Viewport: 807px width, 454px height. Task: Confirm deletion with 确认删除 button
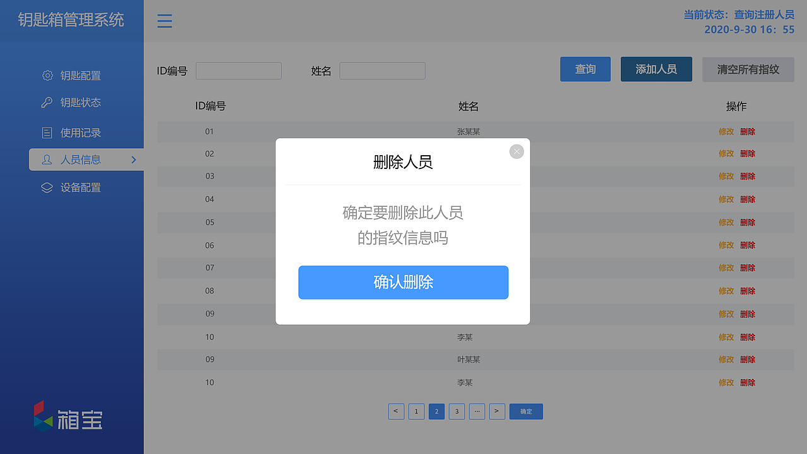click(403, 282)
